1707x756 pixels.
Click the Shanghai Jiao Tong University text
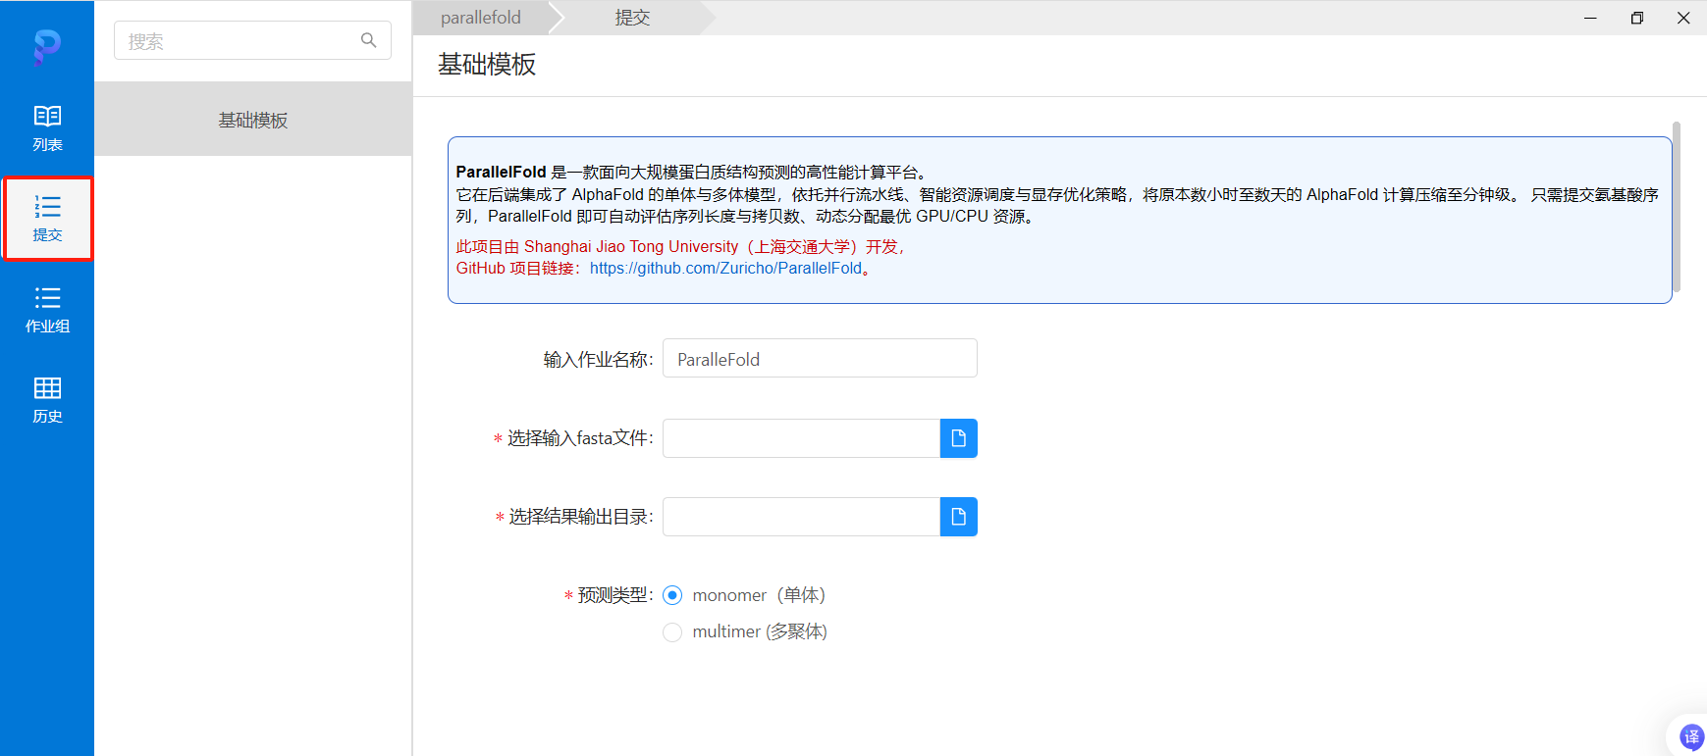click(631, 247)
